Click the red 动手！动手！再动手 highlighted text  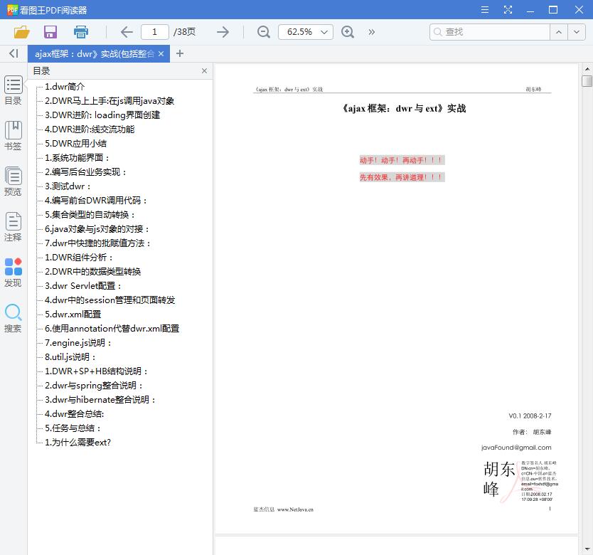click(x=402, y=160)
